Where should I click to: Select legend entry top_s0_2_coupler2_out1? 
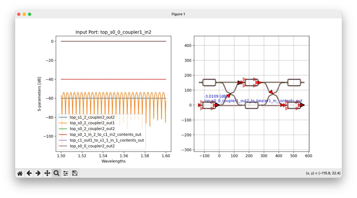(92, 123)
